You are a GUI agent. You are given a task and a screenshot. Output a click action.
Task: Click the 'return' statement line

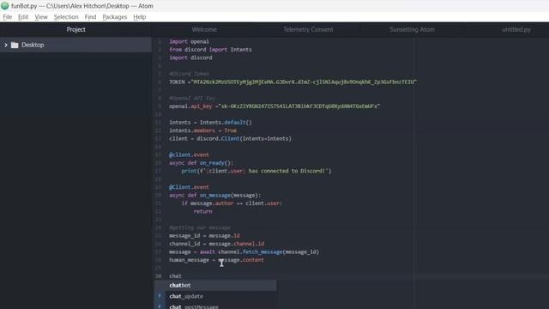(x=202, y=211)
